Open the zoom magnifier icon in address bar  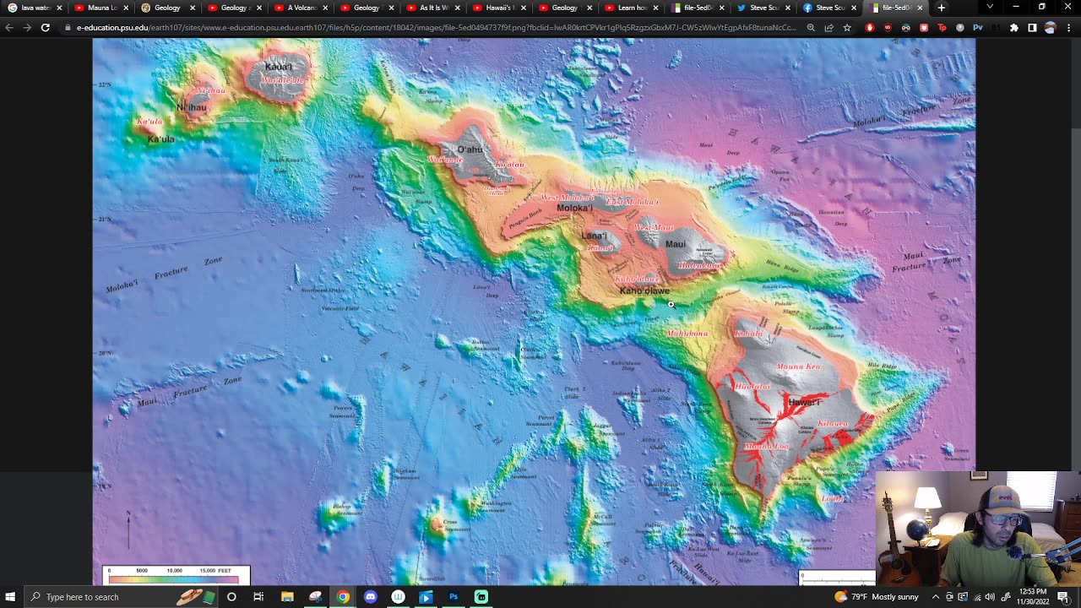(x=811, y=27)
